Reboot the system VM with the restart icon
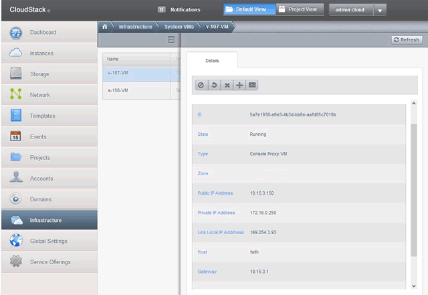 pyautogui.click(x=214, y=85)
